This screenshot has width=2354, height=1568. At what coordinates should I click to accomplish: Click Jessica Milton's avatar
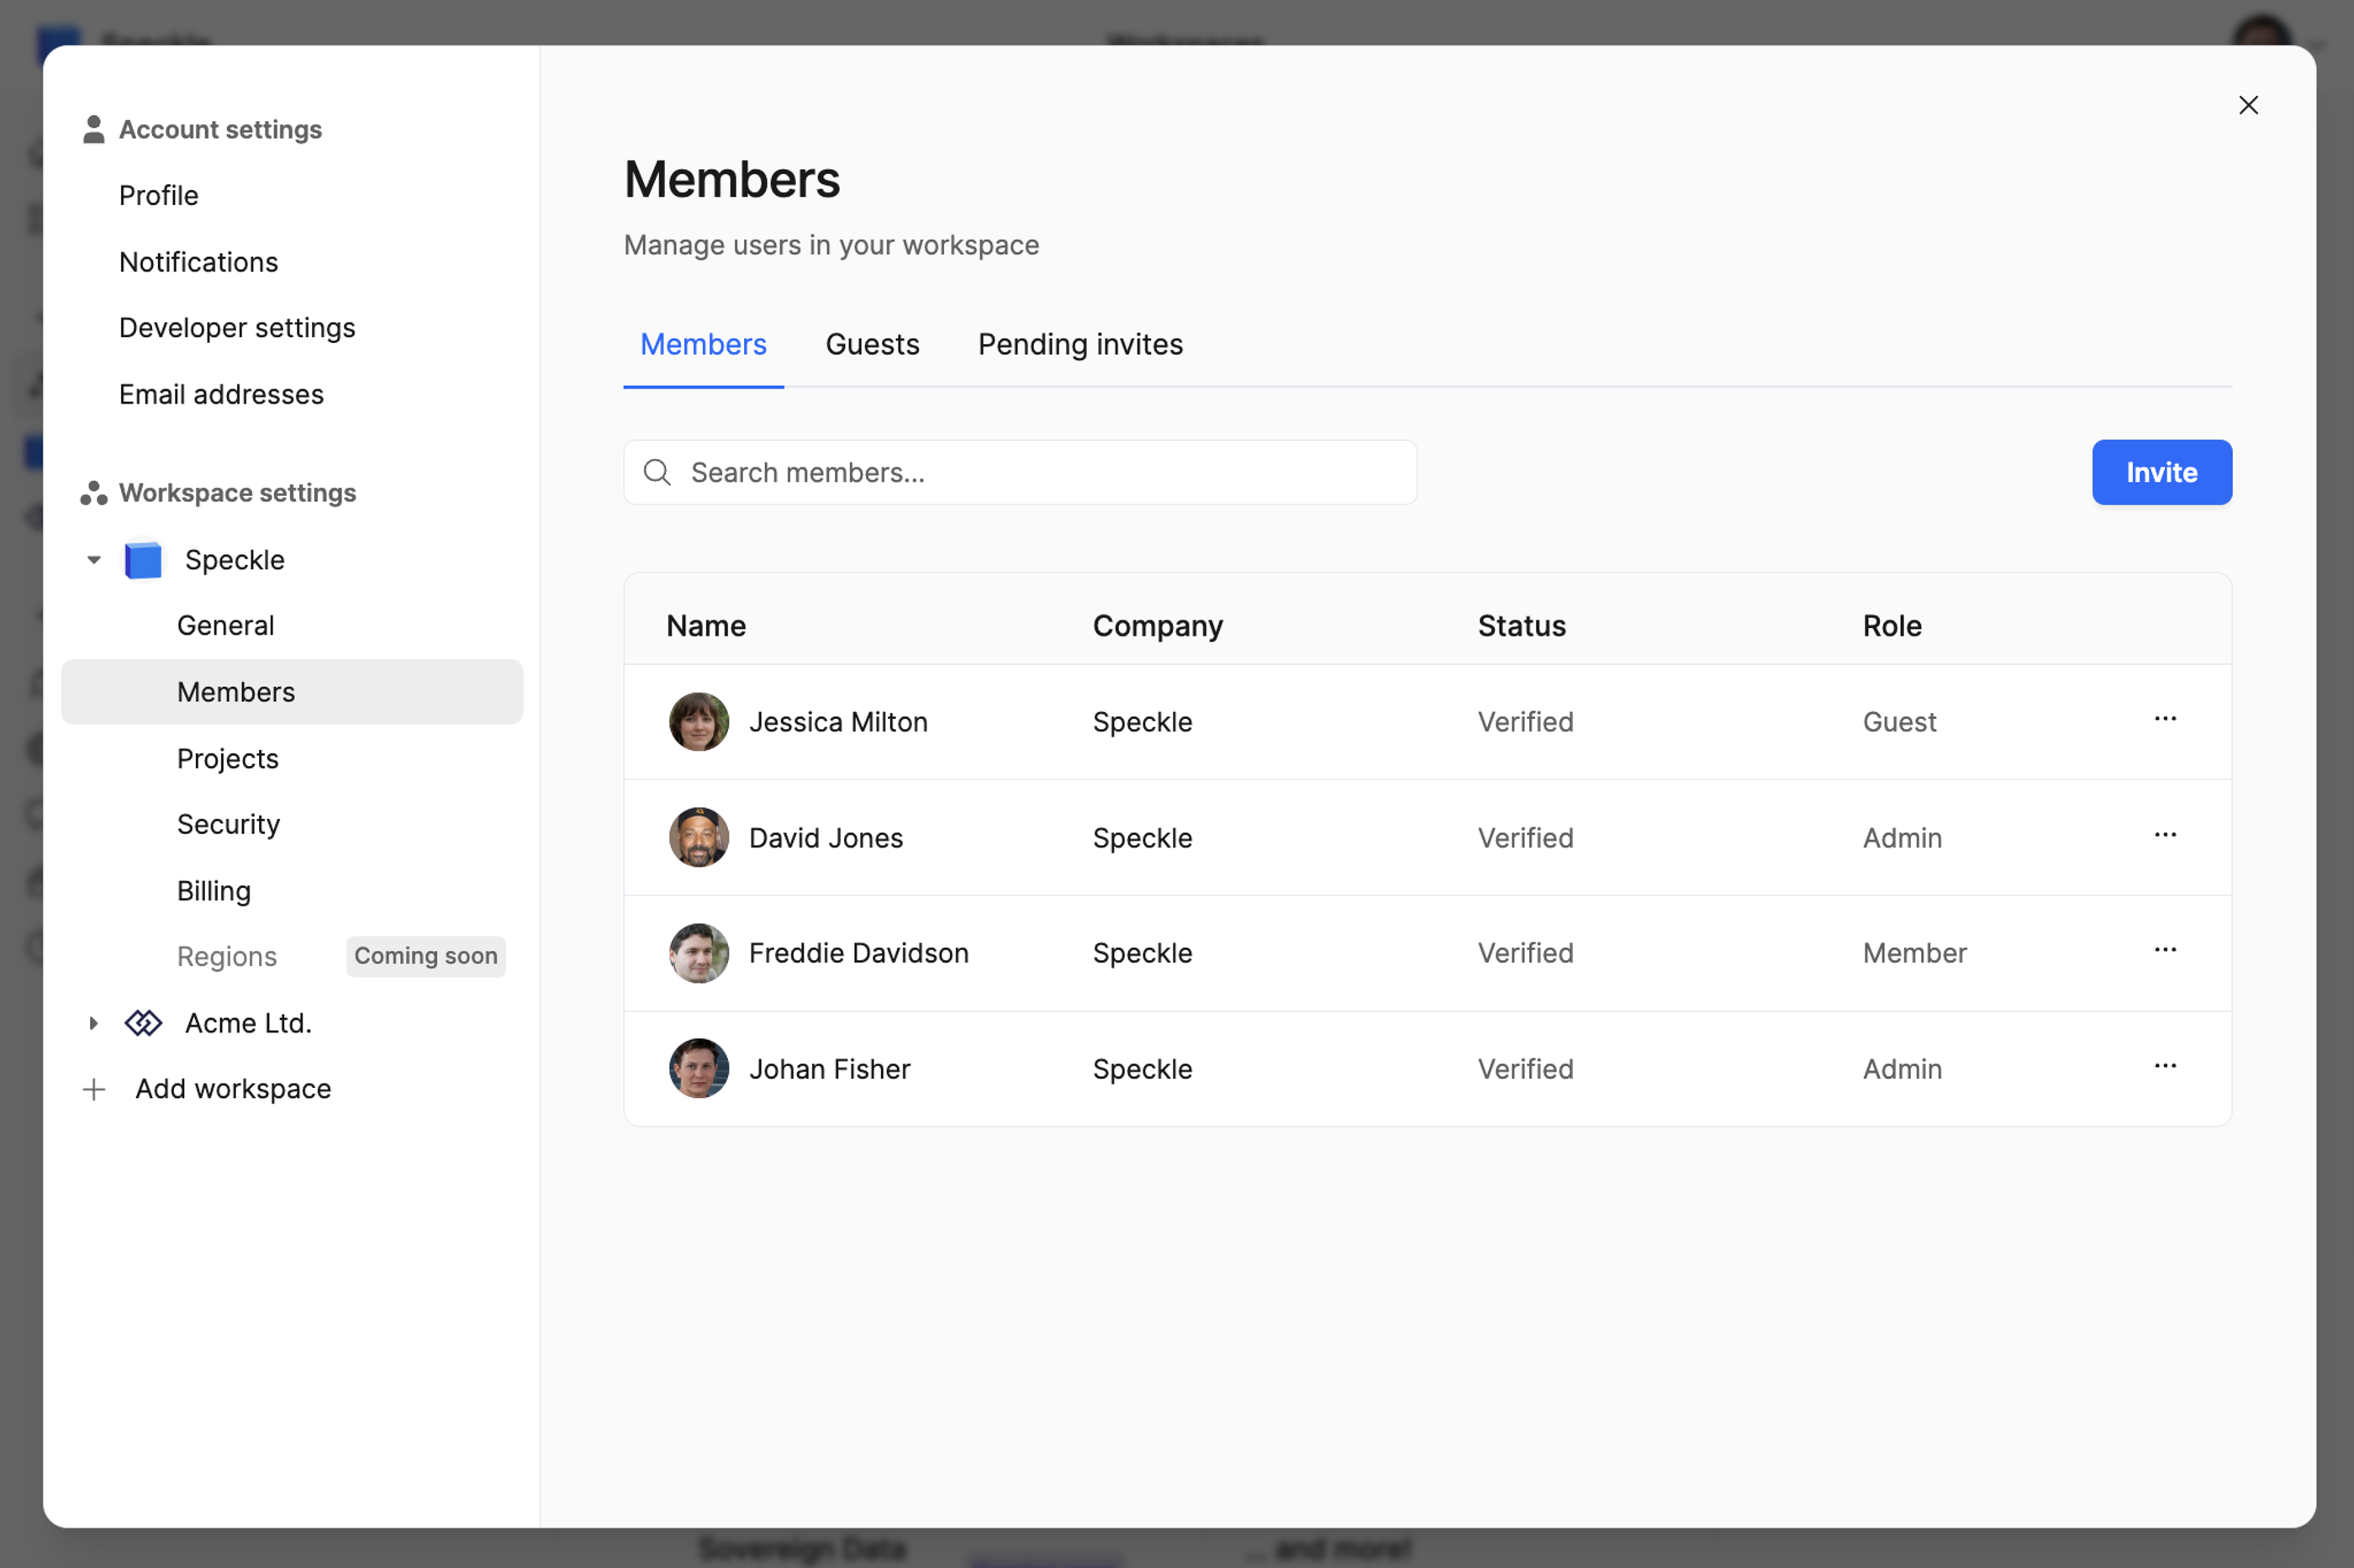coord(698,722)
